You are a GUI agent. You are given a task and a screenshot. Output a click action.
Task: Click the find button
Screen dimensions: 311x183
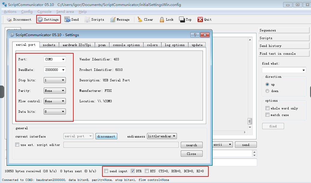tap(273, 126)
